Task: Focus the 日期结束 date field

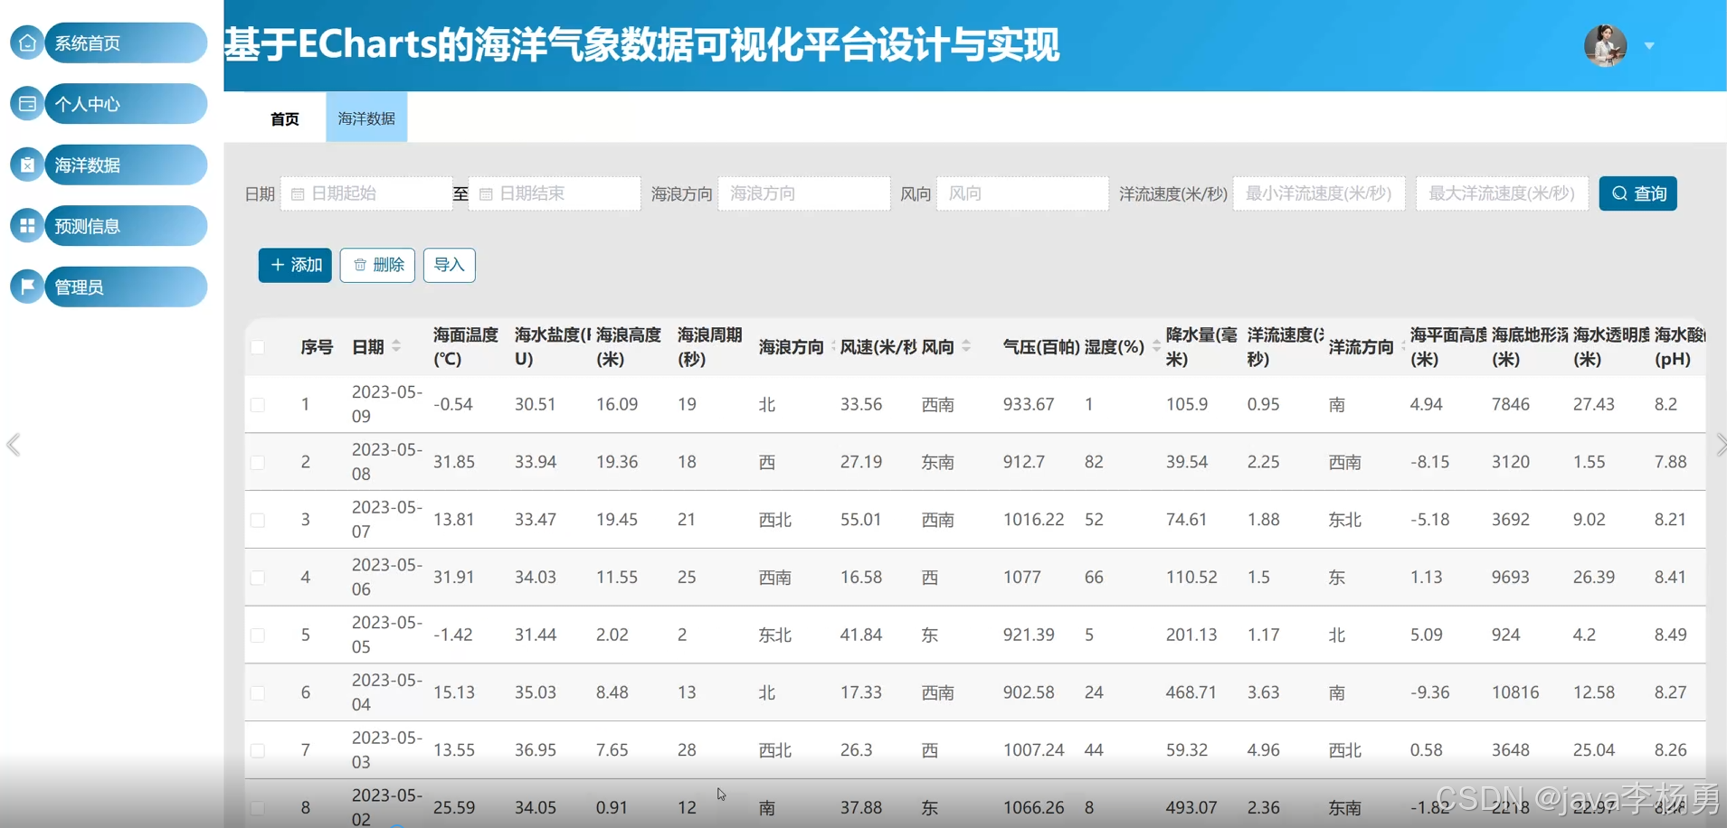Action: coord(555,193)
